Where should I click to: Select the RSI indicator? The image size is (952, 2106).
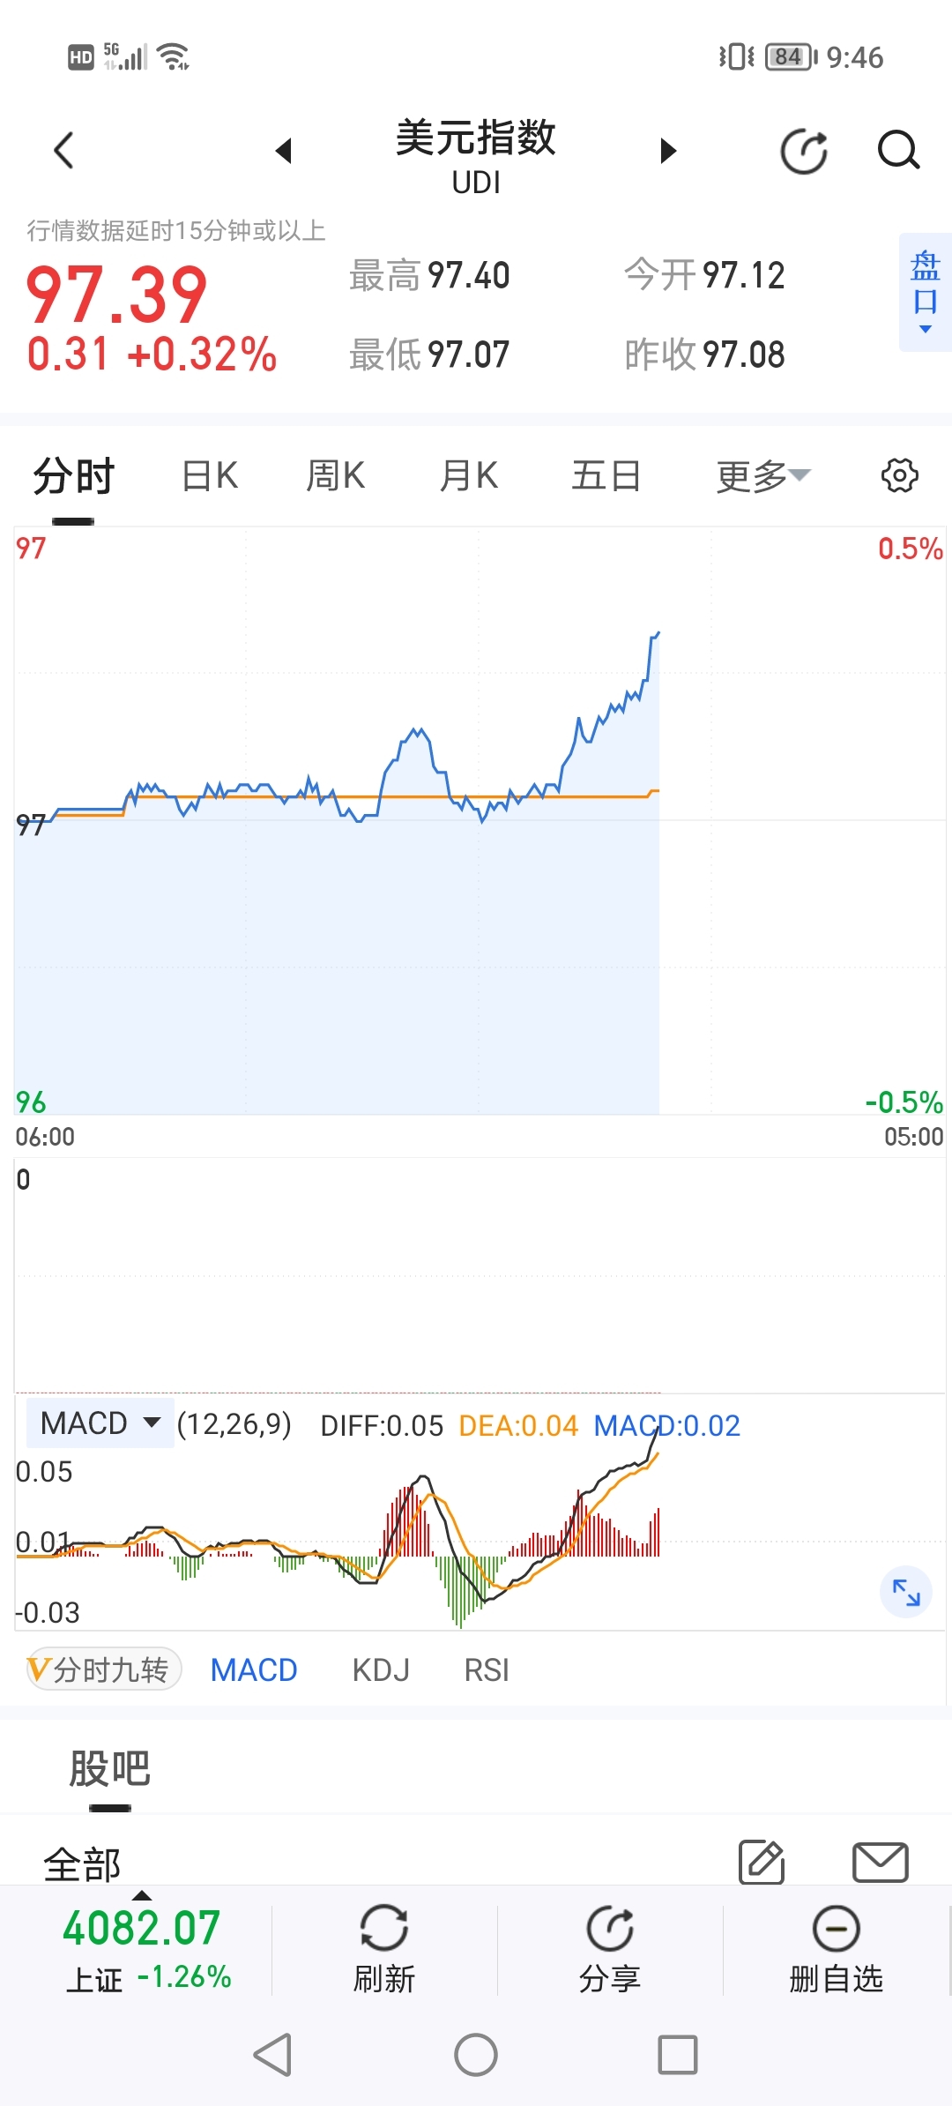click(487, 1670)
